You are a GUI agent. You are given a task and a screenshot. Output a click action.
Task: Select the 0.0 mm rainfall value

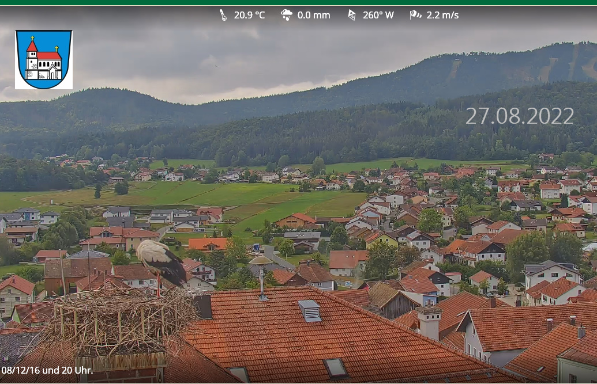314,15
